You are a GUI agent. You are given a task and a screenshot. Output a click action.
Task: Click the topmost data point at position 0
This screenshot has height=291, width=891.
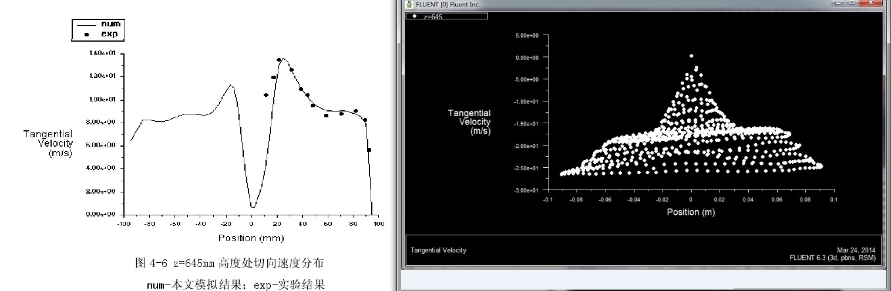(691, 56)
